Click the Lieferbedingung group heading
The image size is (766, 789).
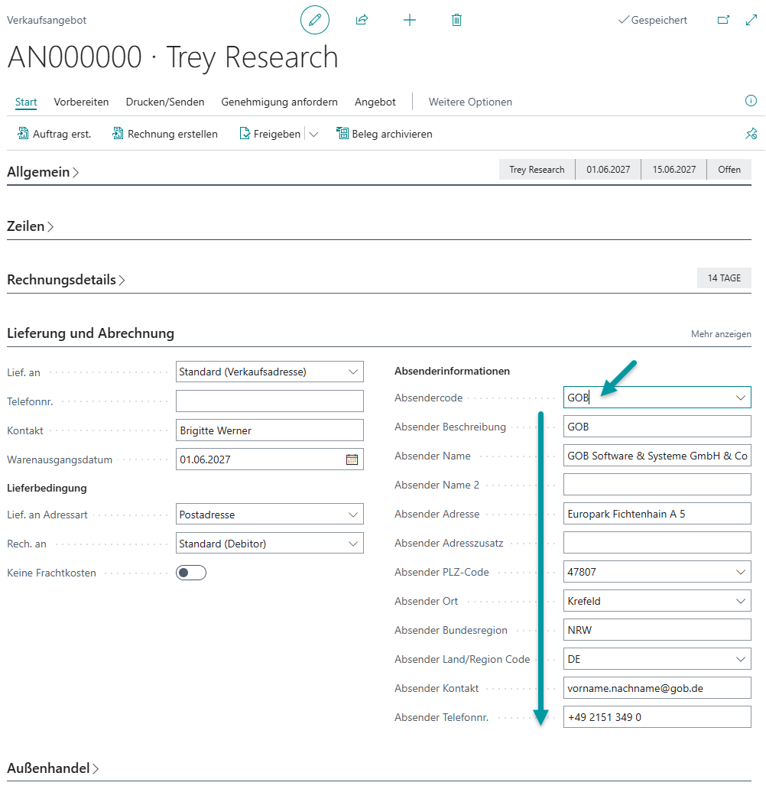point(47,488)
